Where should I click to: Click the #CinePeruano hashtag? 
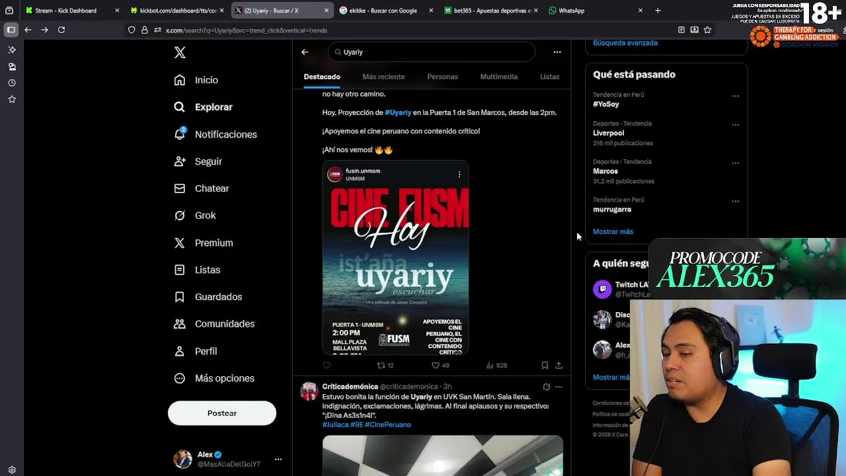coord(388,424)
